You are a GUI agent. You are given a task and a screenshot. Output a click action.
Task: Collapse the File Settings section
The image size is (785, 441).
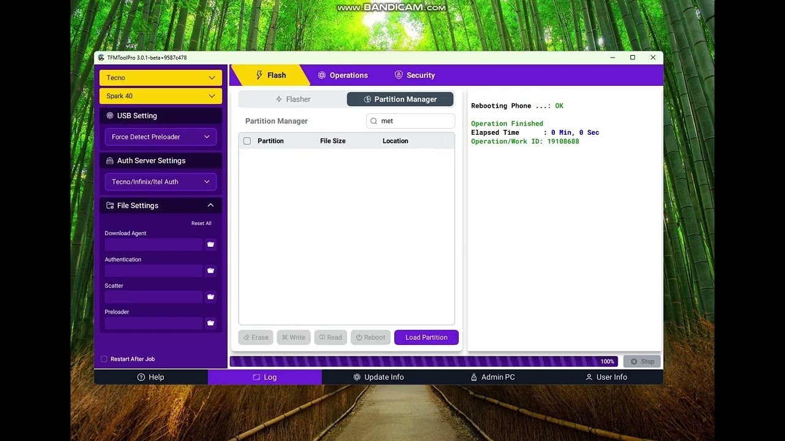[210, 206]
